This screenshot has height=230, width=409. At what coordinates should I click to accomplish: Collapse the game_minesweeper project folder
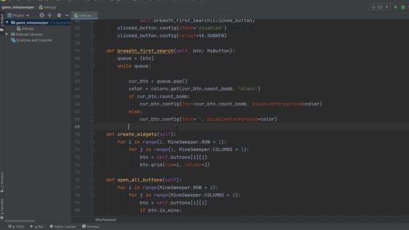coord(7,23)
